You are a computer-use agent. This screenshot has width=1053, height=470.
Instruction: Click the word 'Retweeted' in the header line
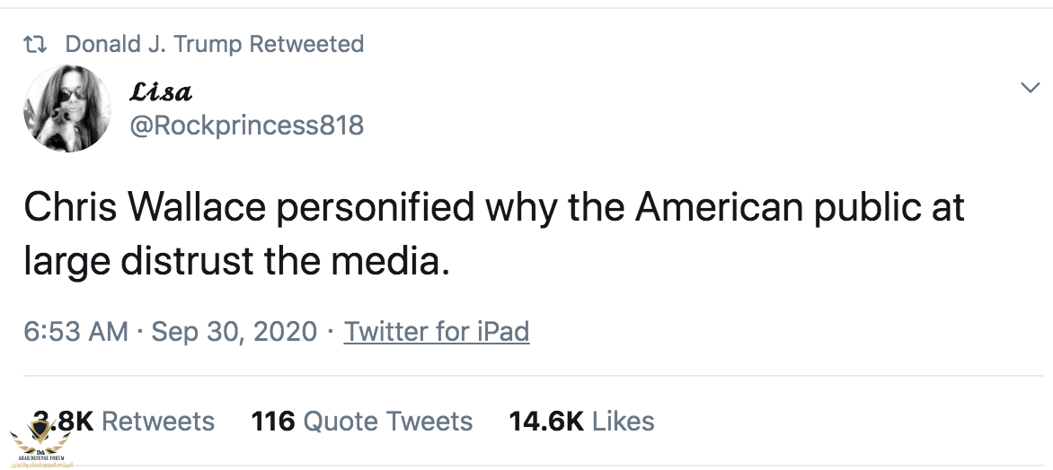coord(306,44)
